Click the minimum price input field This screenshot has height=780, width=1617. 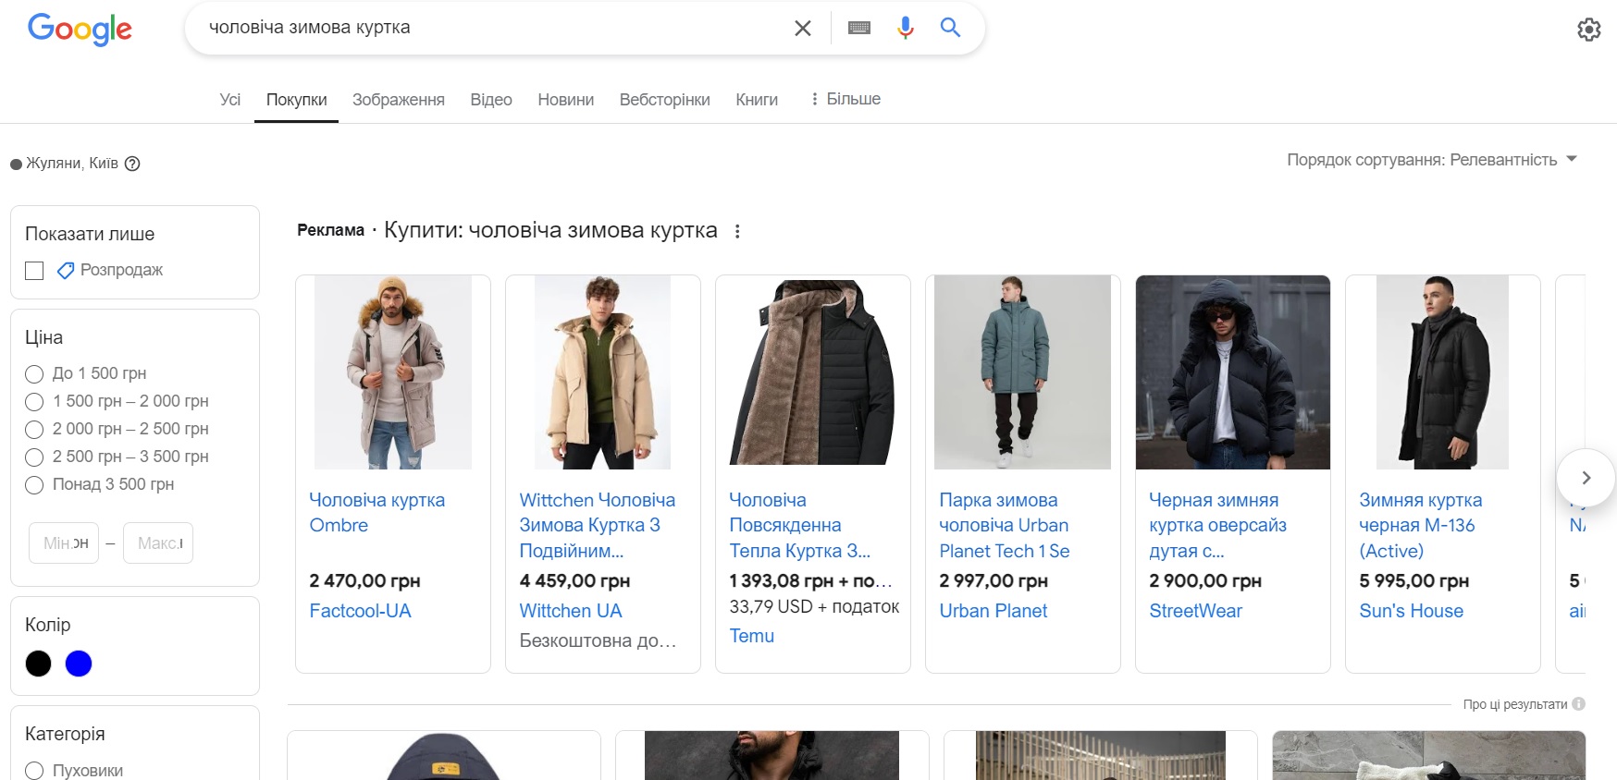(64, 543)
